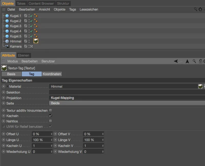This screenshot has width=205, height=166.
Task: Select the dynamics tag on Kugel.3
Action: tap(36, 26)
